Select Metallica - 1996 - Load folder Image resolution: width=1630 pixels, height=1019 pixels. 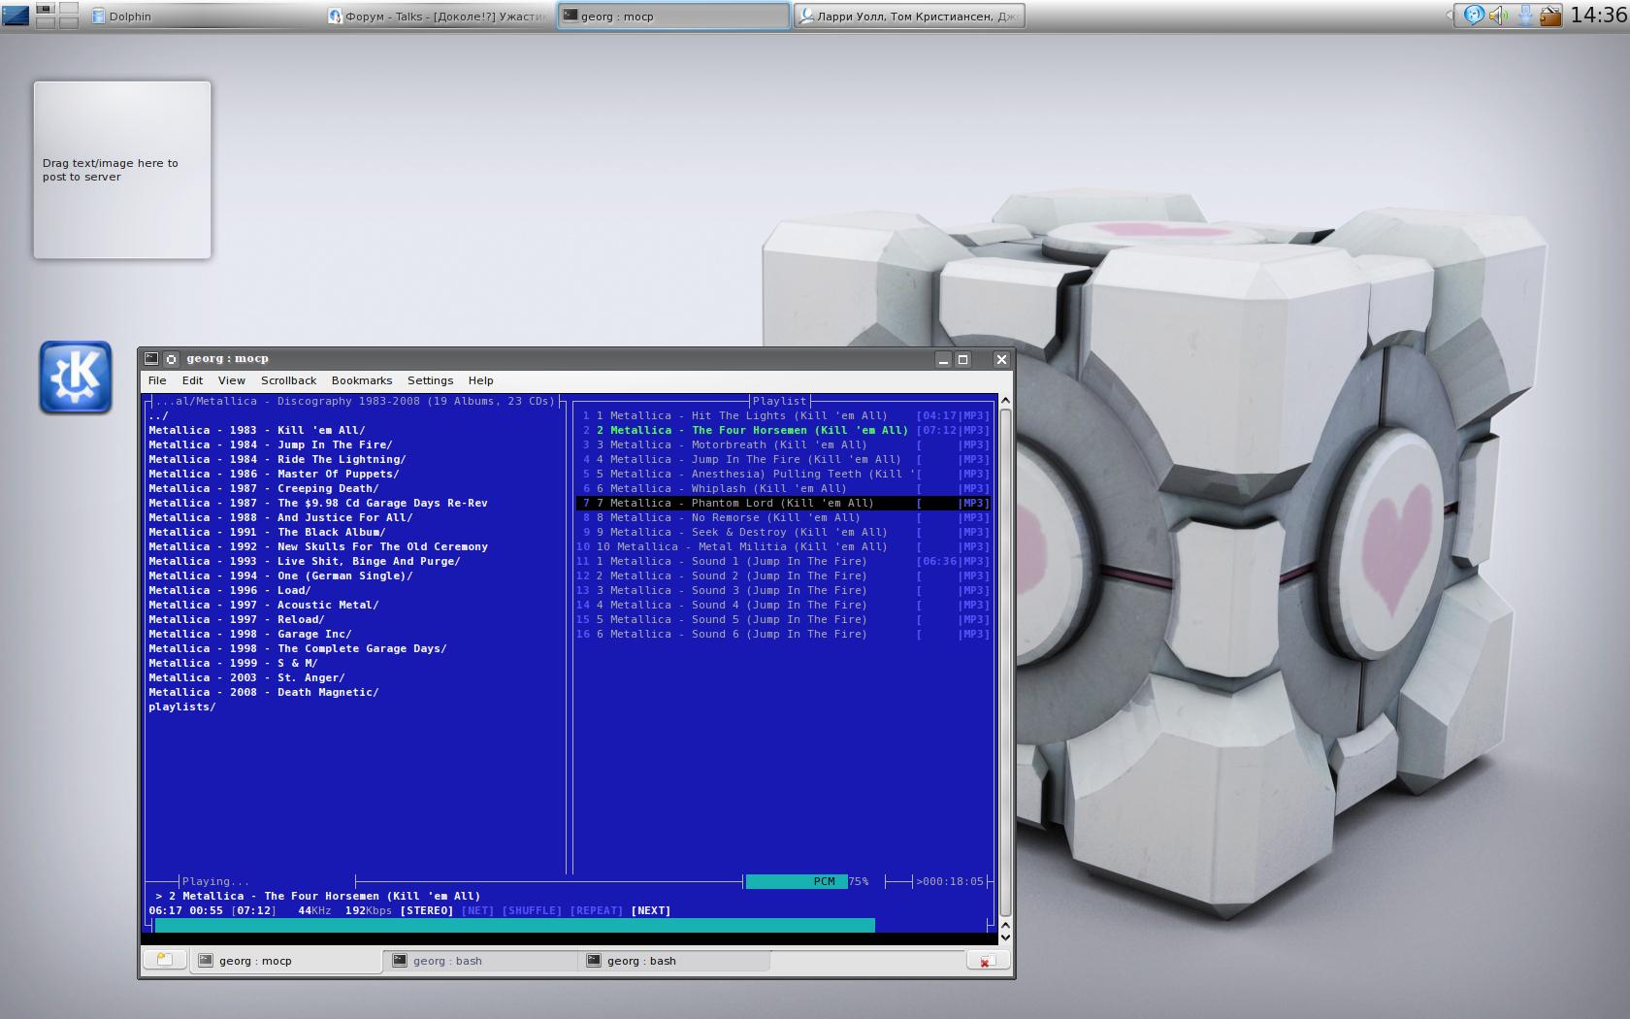[230, 590]
